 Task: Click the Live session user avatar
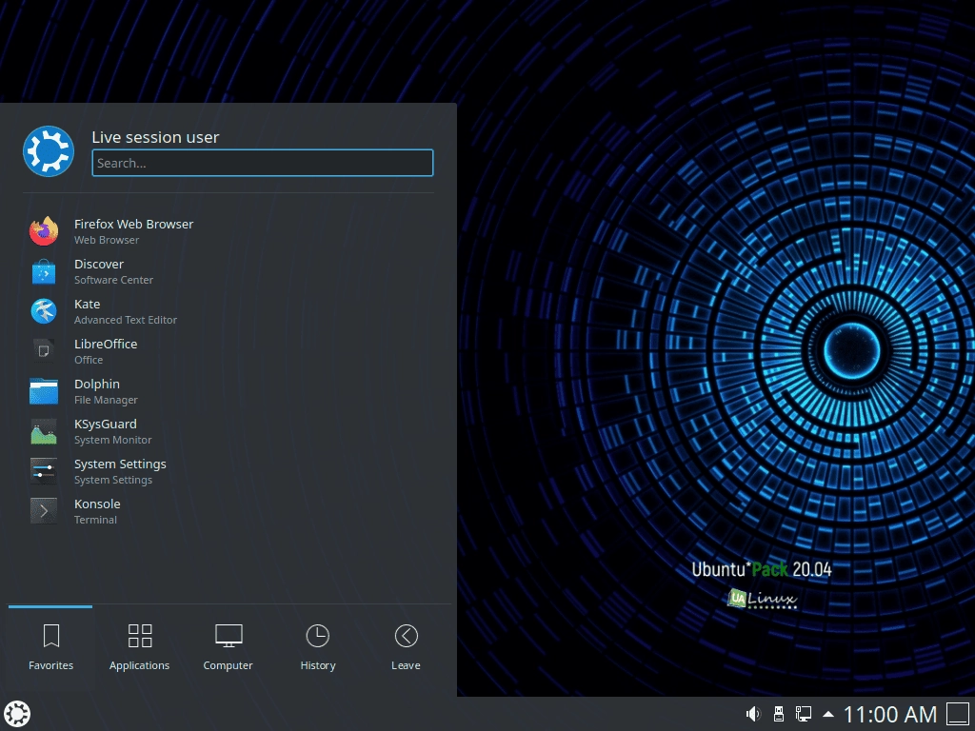click(49, 151)
